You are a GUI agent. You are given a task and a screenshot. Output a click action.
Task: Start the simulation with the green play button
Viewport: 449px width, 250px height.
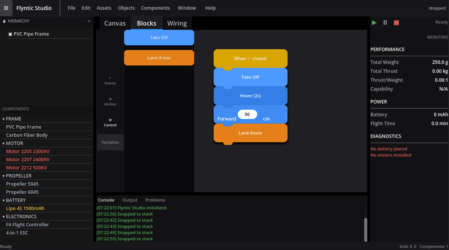click(x=374, y=22)
